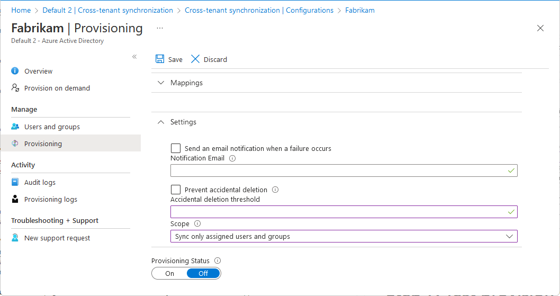Viewport: 560px width, 296px height.
Task: Click the Default 2 - Azure Active Directory subtitle
Action: 58,41
